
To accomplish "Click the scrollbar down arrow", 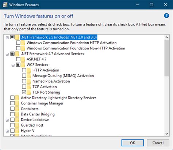I will [x=167, y=134].
